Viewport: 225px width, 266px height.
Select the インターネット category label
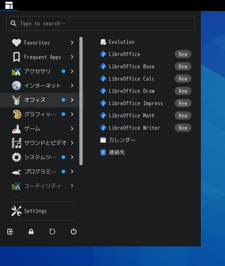click(x=43, y=86)
